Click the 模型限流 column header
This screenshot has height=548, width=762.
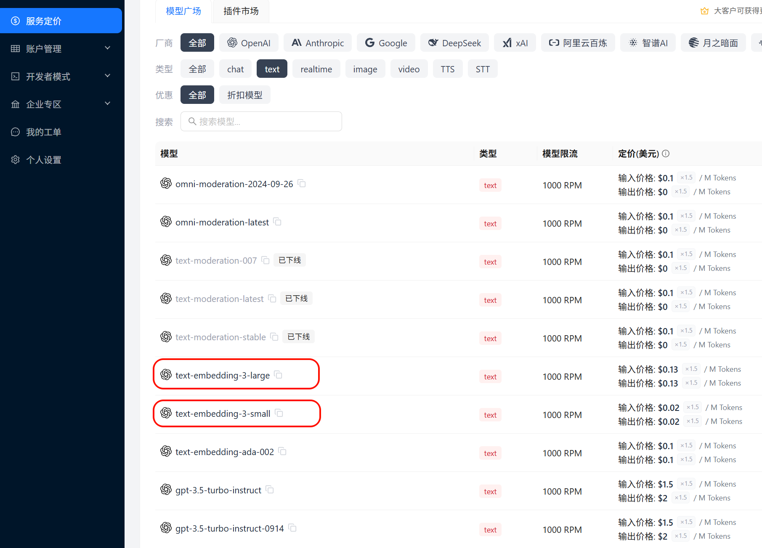pos(560,154)
